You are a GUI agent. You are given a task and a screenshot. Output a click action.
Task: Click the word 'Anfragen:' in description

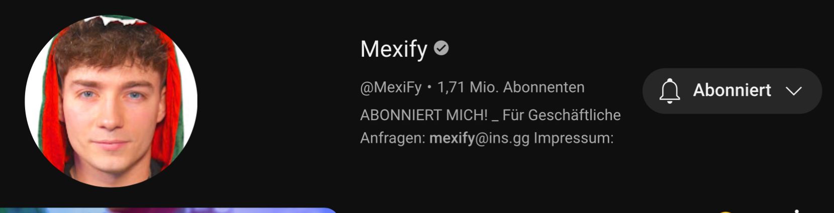coord(393,138)
